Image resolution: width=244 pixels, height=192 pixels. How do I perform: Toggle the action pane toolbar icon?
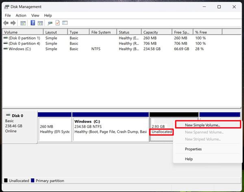40,23
